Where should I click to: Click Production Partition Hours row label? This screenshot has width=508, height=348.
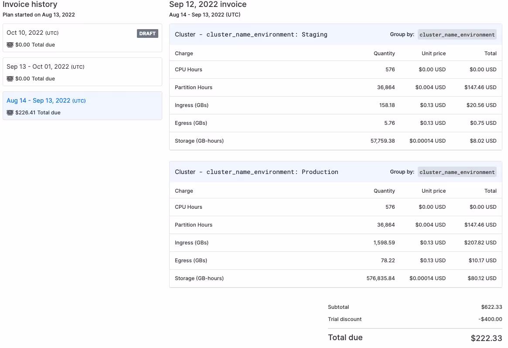pyautogui.click(x=194, y=225)
